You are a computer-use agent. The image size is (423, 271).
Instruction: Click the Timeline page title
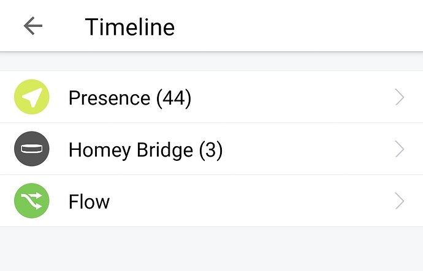tap(129, 27)
